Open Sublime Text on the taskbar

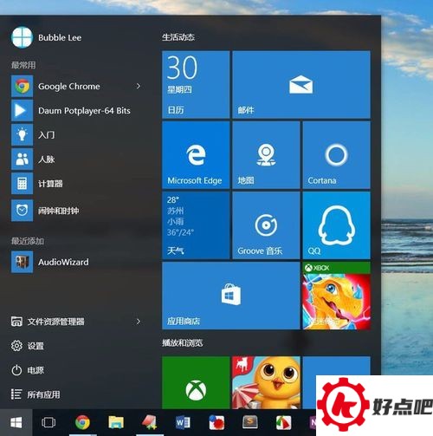pos(250,423)
